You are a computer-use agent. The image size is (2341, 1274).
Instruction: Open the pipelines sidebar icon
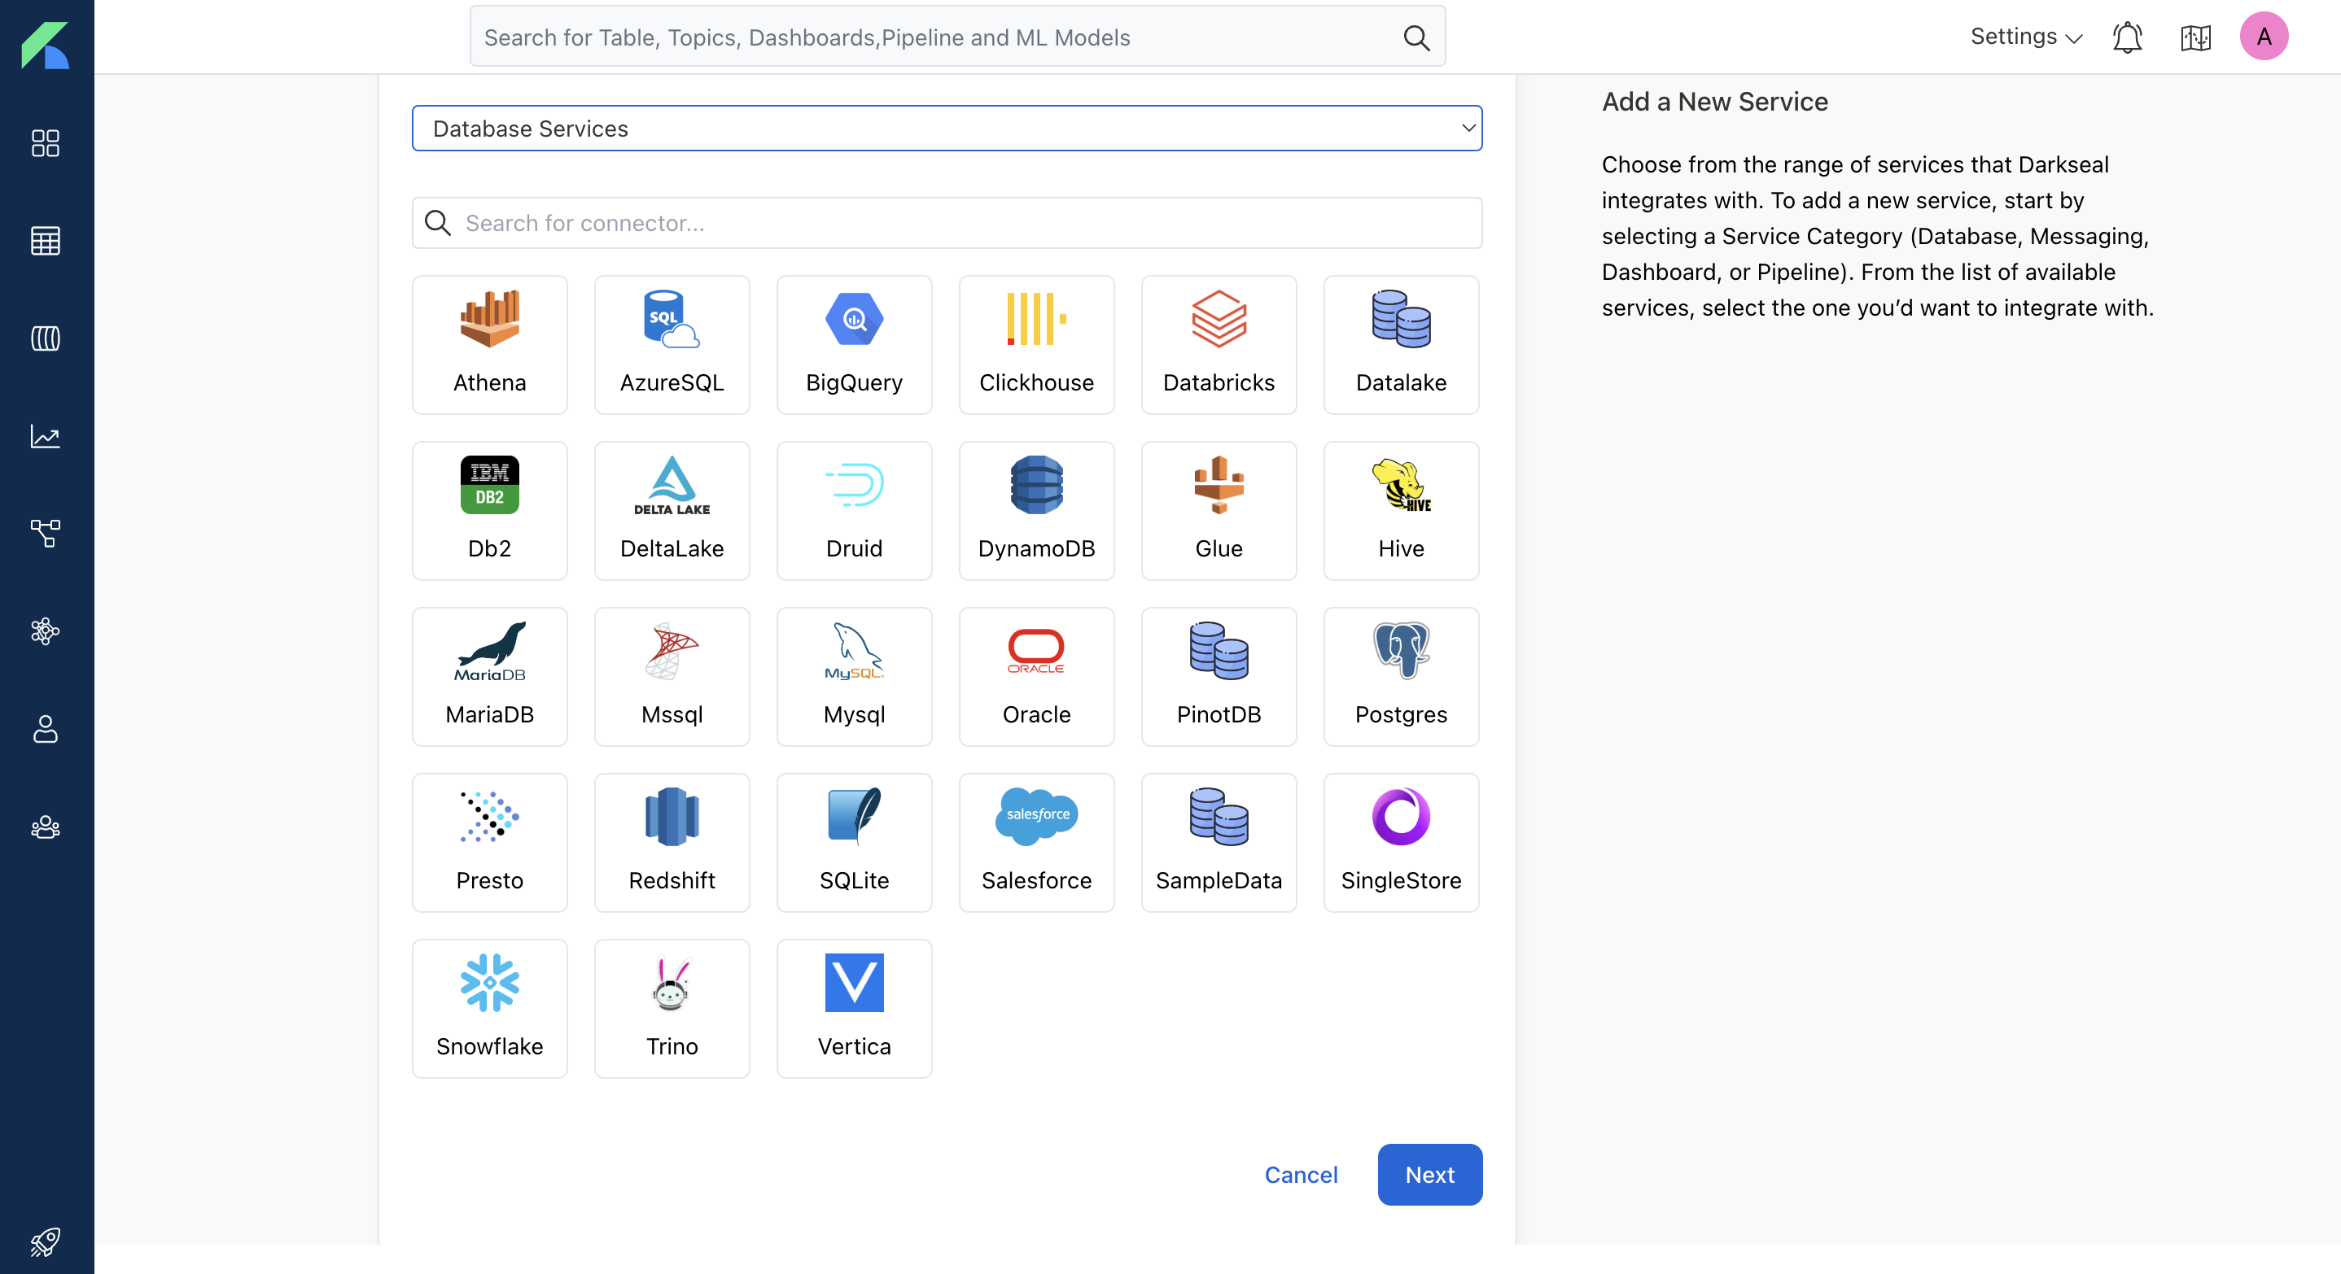click(x=46, y=533)
